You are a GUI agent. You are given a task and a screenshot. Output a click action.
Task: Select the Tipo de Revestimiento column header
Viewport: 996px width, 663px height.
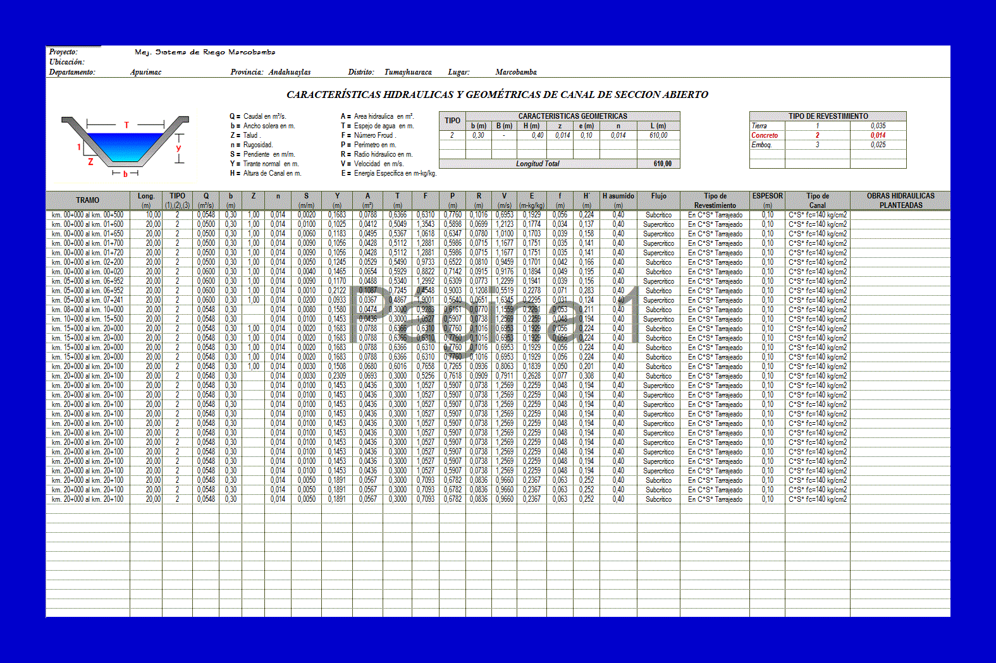pos(715,200)
